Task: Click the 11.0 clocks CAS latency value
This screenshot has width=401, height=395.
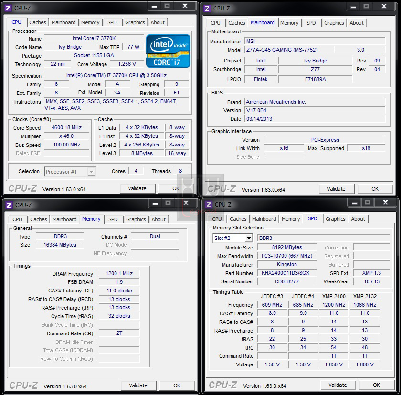Action: point(119,291)
